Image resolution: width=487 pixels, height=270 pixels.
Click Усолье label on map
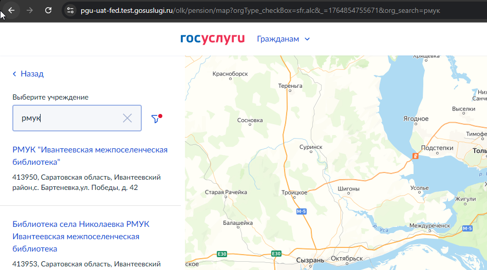point(420,188)
